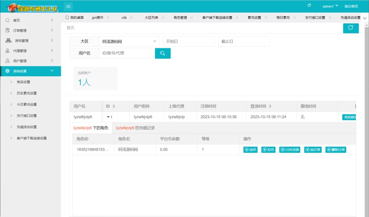The width and height of the screenshot is (369, 217).
Task: Click the teal refresh page button
Action: [x=351, y=28]
